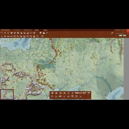Toggle the three-circle hex overlay icon

coord(11,33)
